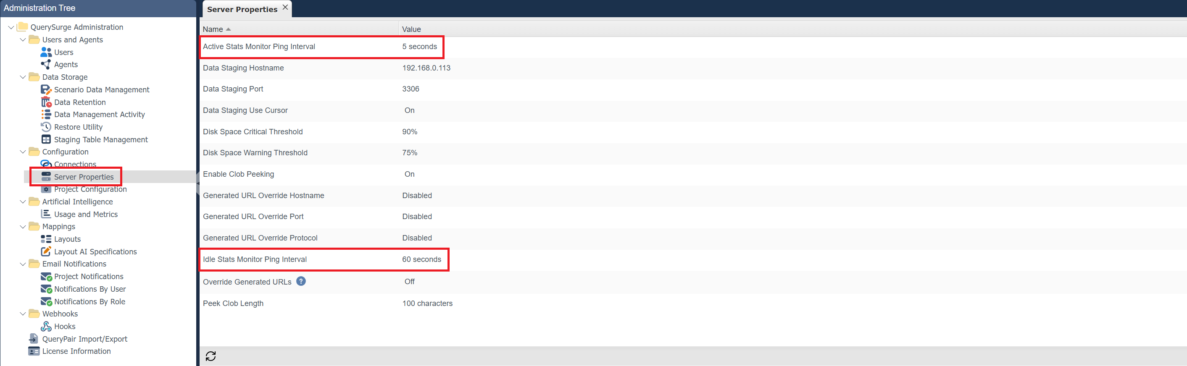
Task: Open Layouts tree item
Action: 67,238
